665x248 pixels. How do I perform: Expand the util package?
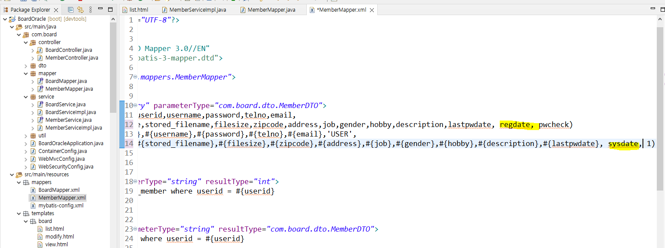coord(26,136)
